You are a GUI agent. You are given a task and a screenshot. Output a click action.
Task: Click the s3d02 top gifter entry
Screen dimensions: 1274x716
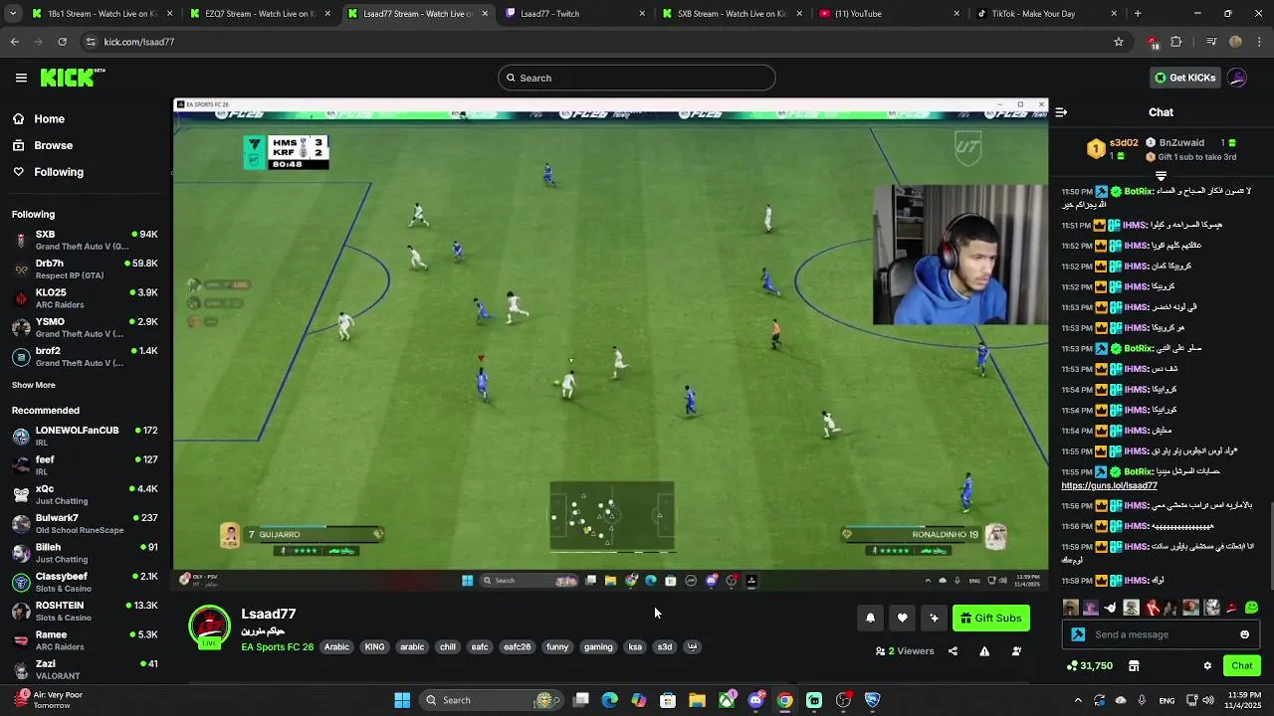point(1113,148)
